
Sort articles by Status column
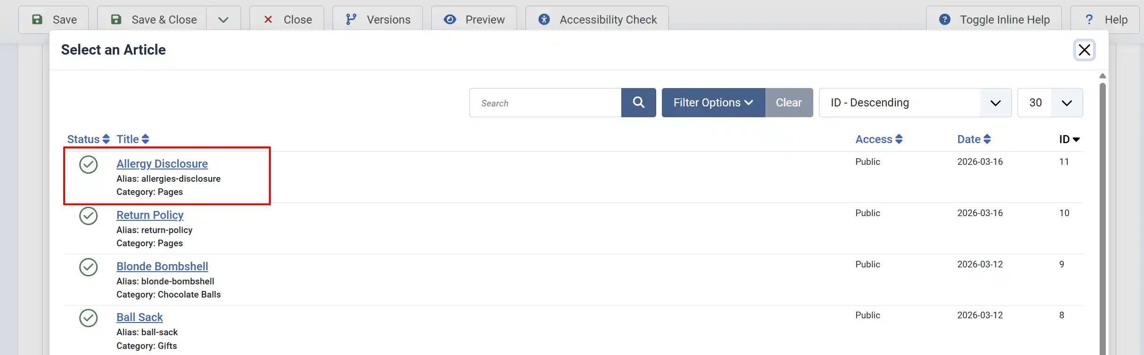(x=88, y=139)
